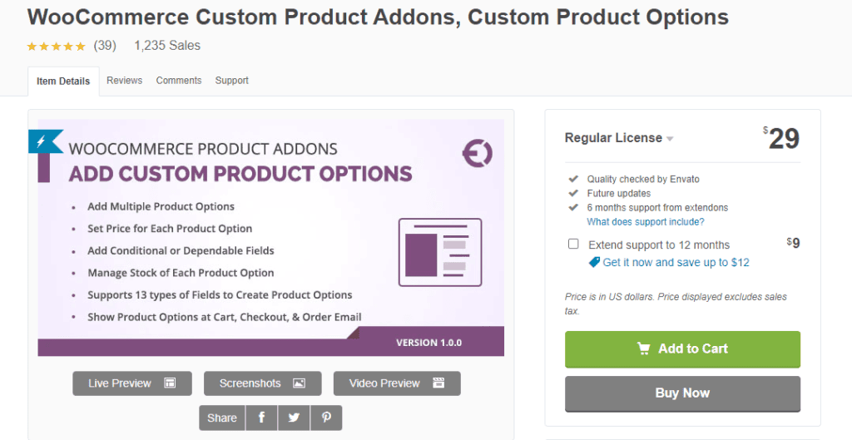Screen dimensions: 852x440
Task: Click the price tag icon beside save offer
Action: (594, 262)
